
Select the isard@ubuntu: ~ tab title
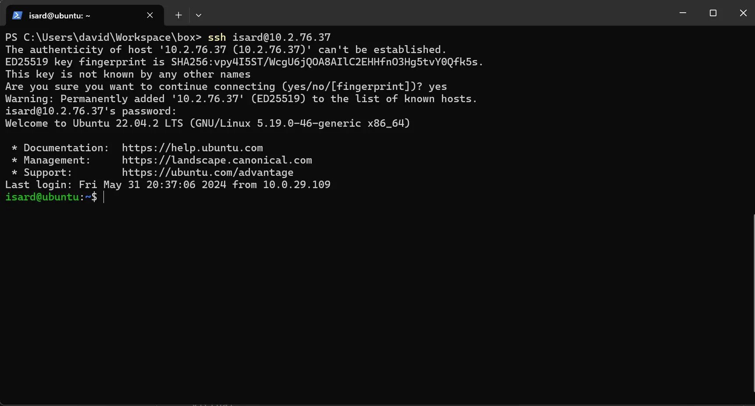click(60, 16)
